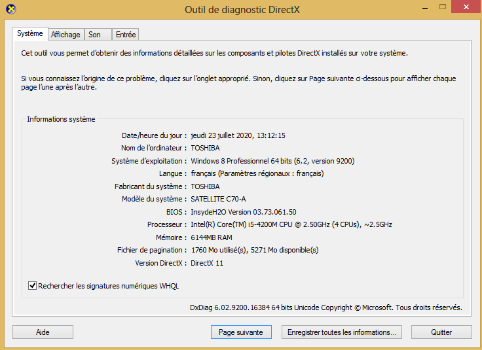Open the Affichage tab
This screenshot has height=350, width=482.
click(65, 35)
